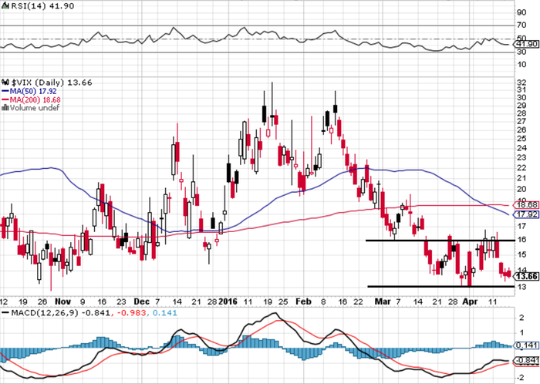Click the black resistance line at 16
Viewport: 540px width, 384px height.
440,240
